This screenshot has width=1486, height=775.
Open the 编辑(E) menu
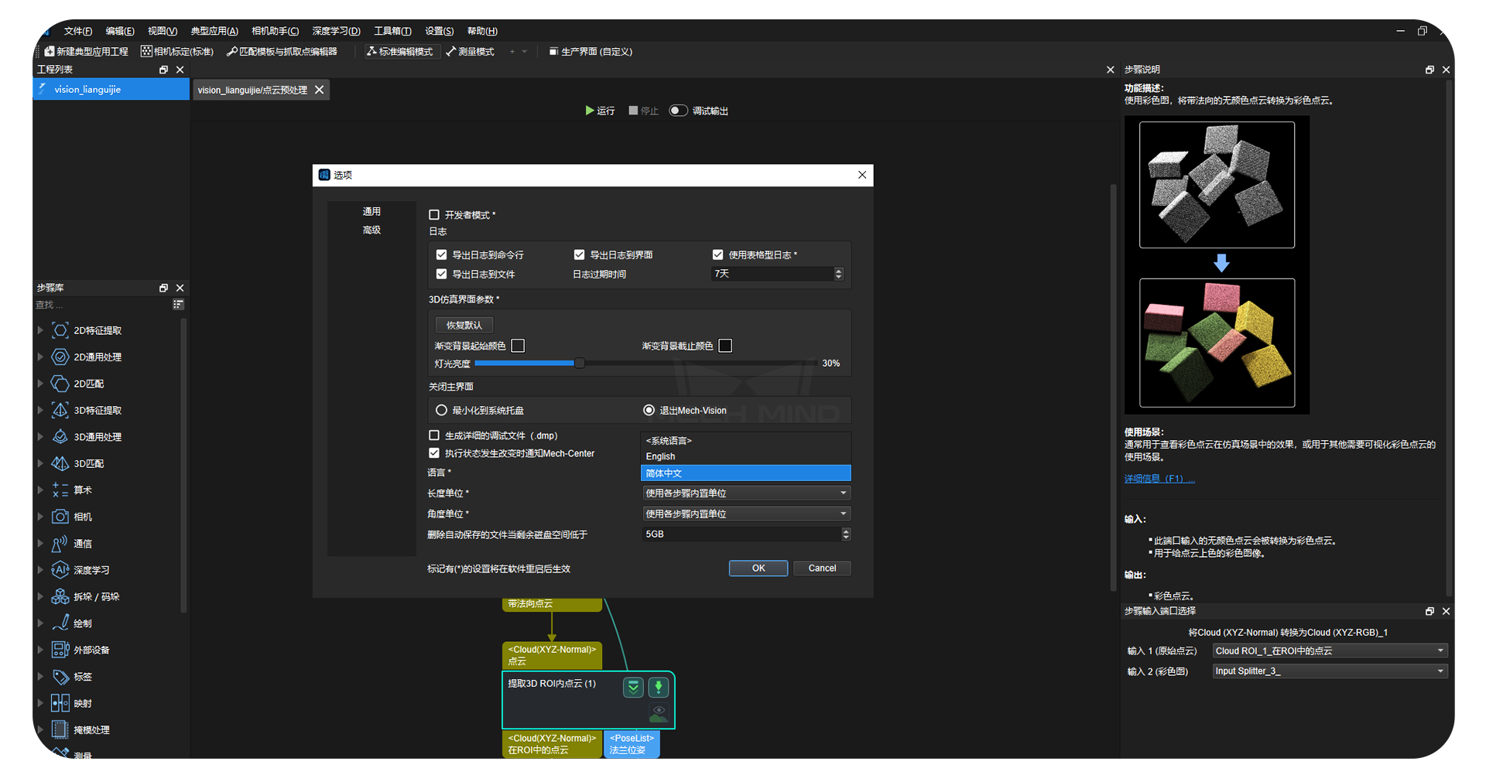point(120,31)
